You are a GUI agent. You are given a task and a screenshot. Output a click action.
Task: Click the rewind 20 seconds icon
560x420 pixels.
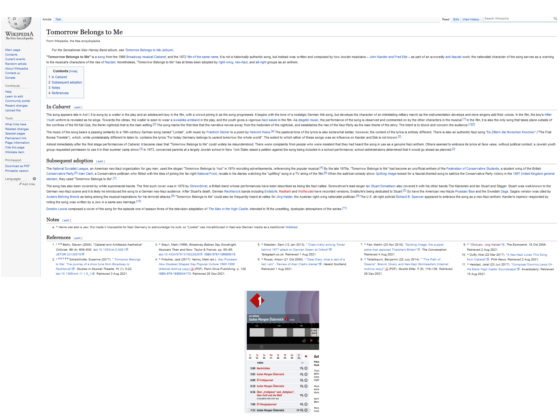click(x=304, y=340)
